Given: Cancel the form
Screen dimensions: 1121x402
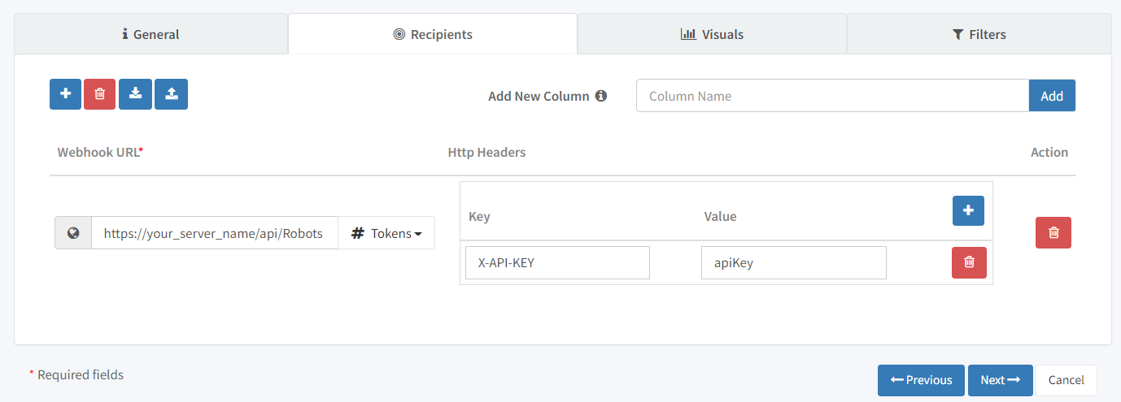Looking at the screenshot, I should (x=1066, y=380).
